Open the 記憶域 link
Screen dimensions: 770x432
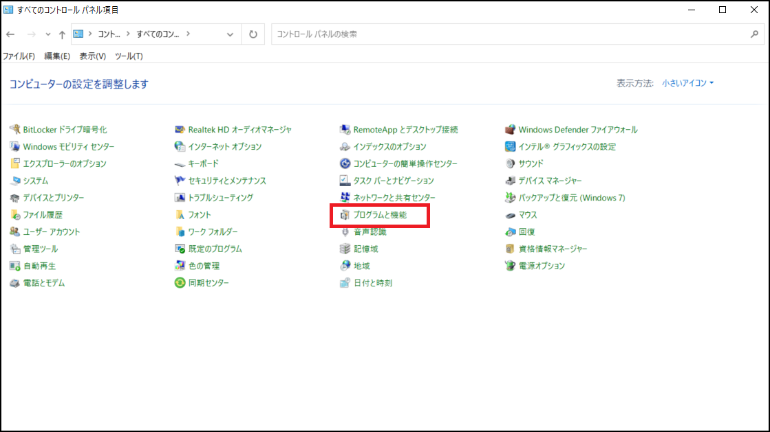tap(366, 249)
